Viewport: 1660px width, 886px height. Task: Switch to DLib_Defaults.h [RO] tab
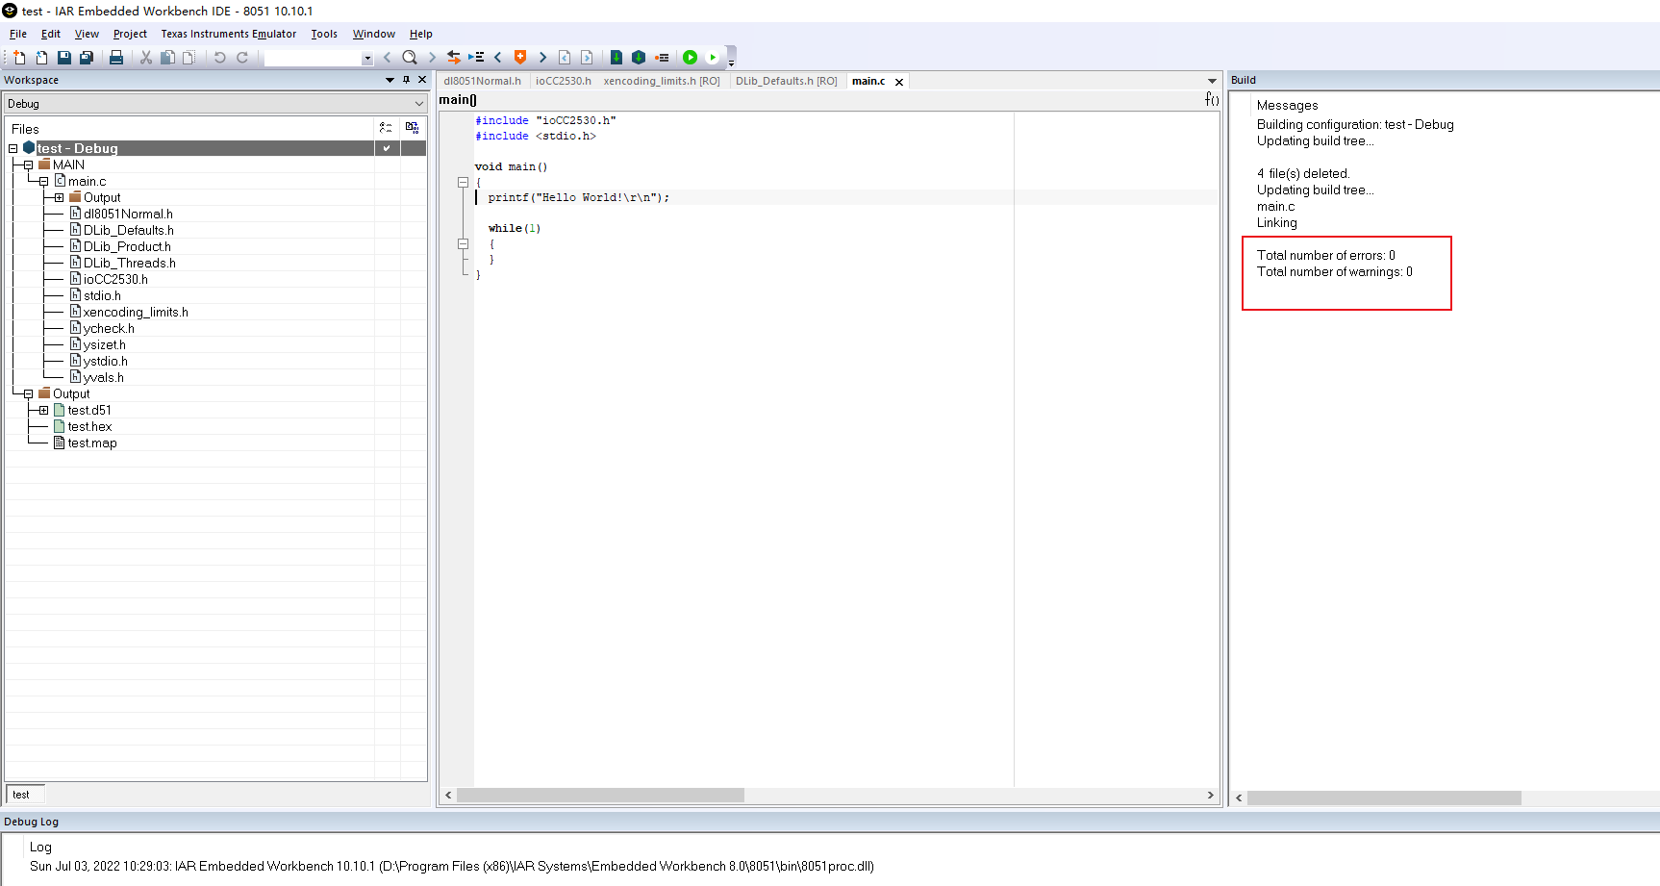786,81
